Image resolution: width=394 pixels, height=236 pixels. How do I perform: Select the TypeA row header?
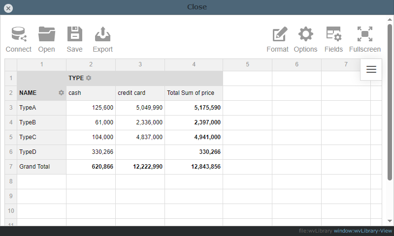41,108
